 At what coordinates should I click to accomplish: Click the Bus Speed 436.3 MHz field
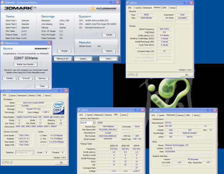pyautogui.click(x=24, y=142)
